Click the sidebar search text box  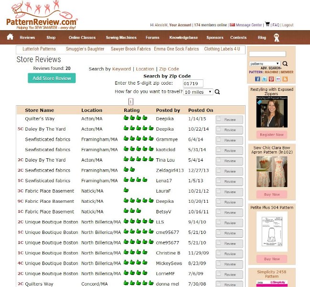[267, 54]
